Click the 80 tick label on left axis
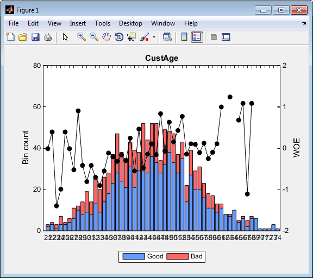313x278 pixels. click(37, 66)
